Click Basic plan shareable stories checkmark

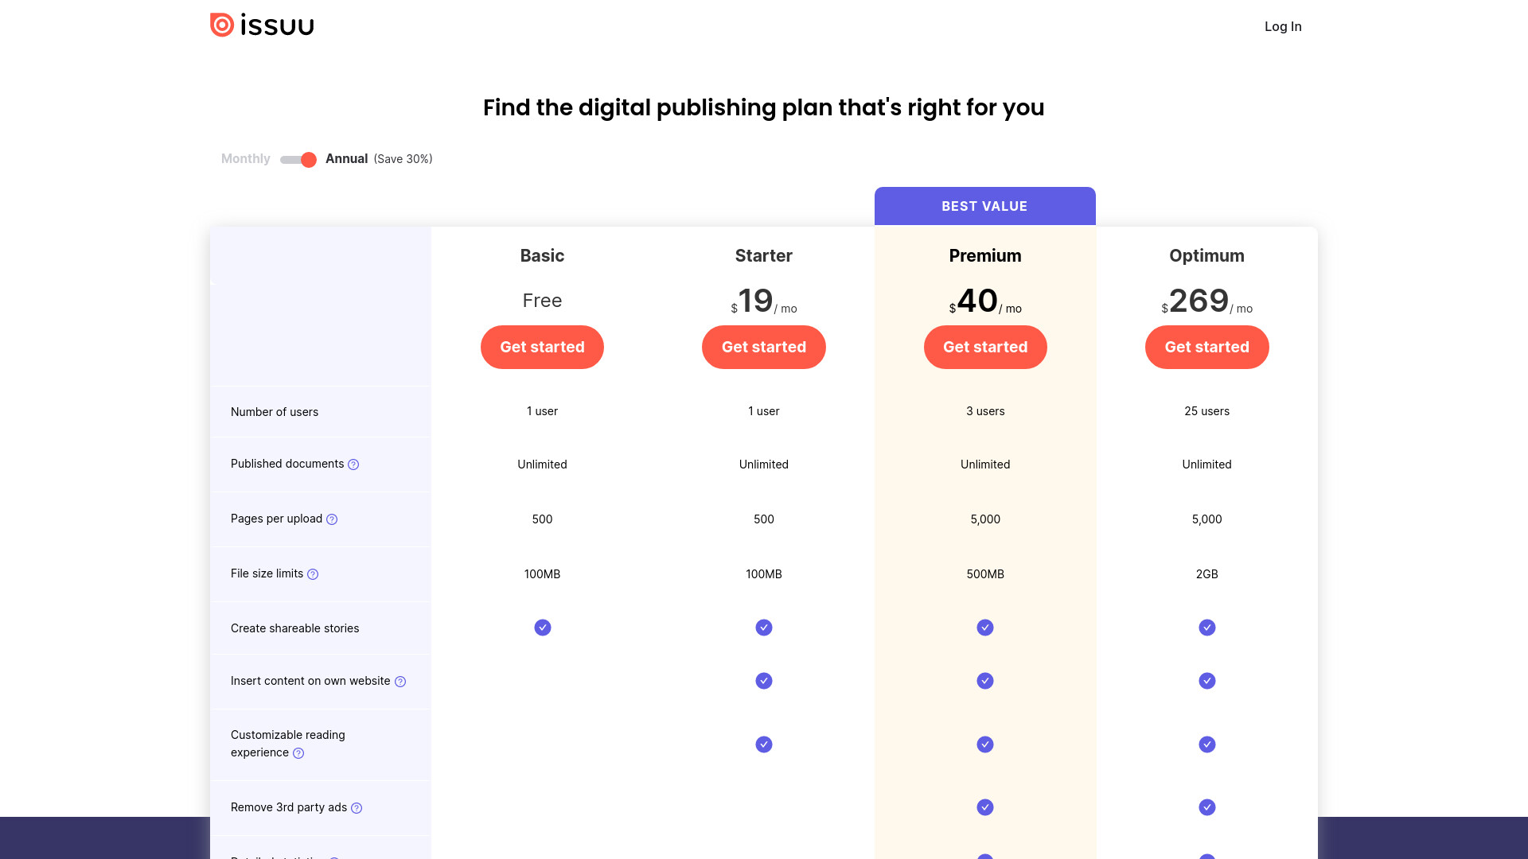click(543, 628)
